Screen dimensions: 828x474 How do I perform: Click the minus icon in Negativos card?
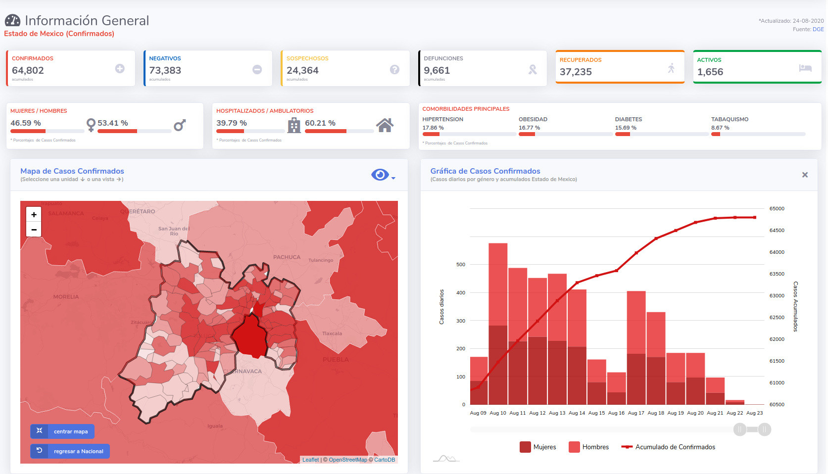click(257, 70)
